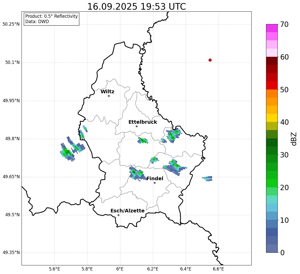Click the Wiltz station cross marker
Image resolution: width=300 pixels, height=274 pixels.
(x=109, y=96)
